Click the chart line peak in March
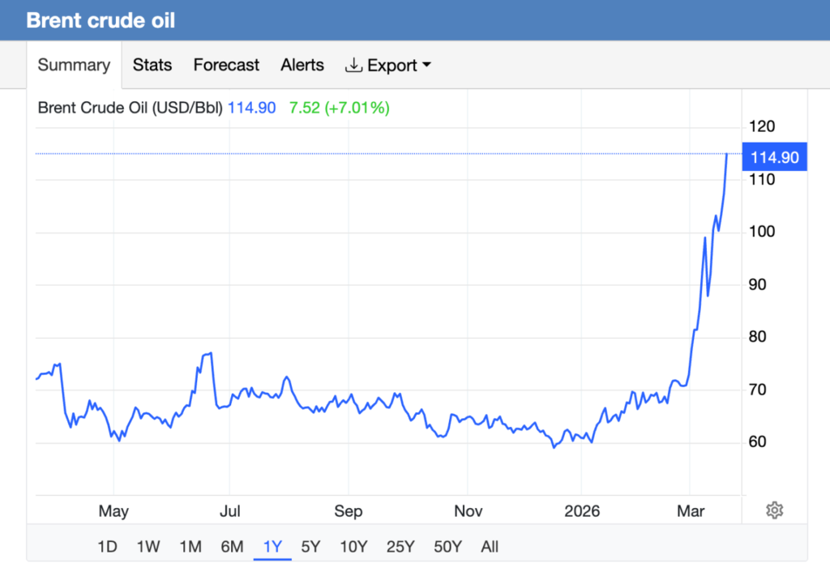 (x=726, y=154)
